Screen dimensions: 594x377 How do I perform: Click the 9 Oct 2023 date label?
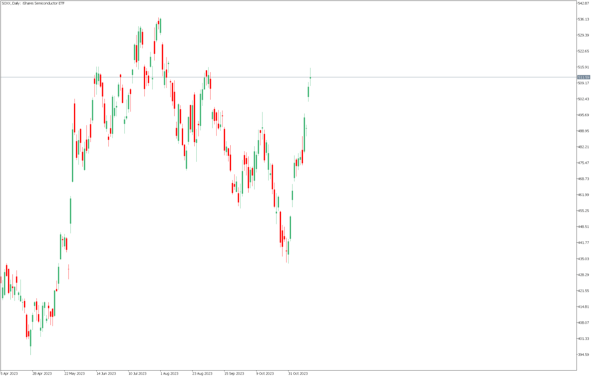265,374
